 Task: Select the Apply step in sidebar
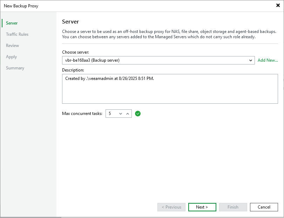pyautogui.click(x=12, y=57)
